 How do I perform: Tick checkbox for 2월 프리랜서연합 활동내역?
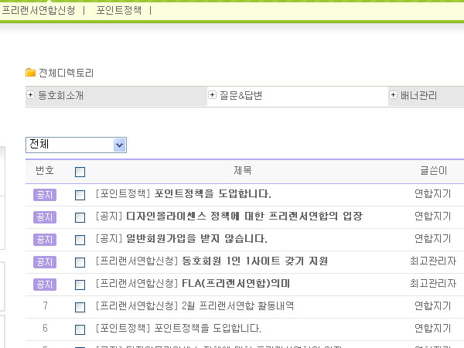[80, 307]
